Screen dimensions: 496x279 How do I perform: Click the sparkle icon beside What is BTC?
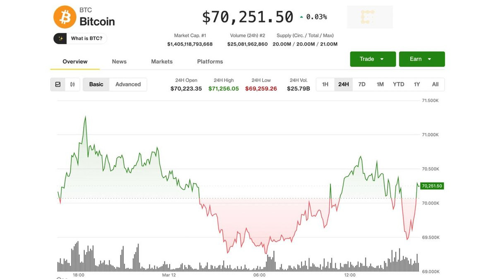[60, 38]
